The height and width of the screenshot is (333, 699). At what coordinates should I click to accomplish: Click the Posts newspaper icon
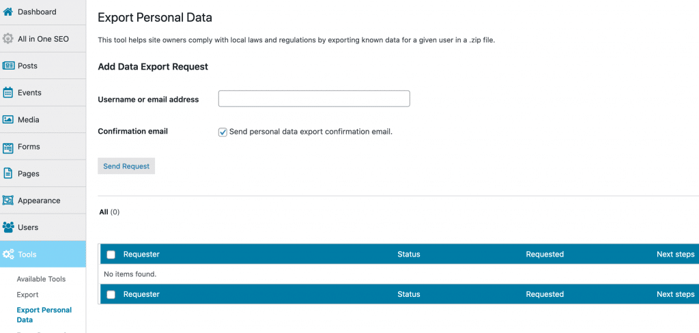[x=8, y=66]
